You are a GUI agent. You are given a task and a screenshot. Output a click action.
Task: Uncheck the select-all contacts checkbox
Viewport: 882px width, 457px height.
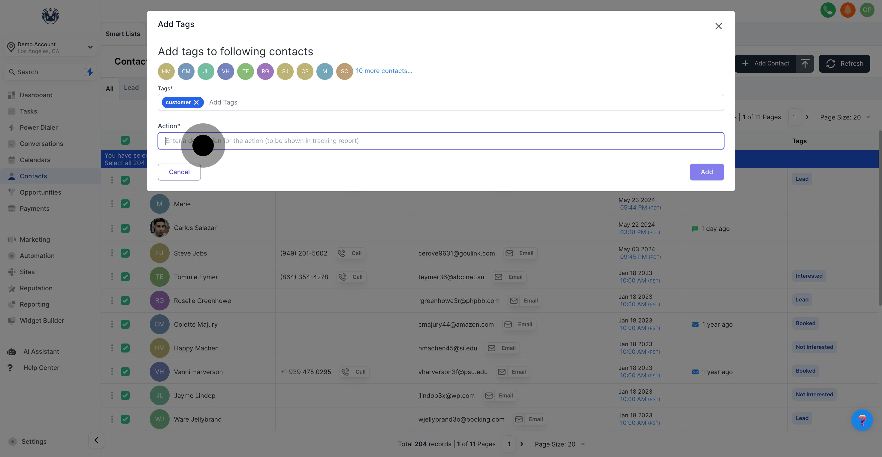pyautogui.click(x=125, y=140)
